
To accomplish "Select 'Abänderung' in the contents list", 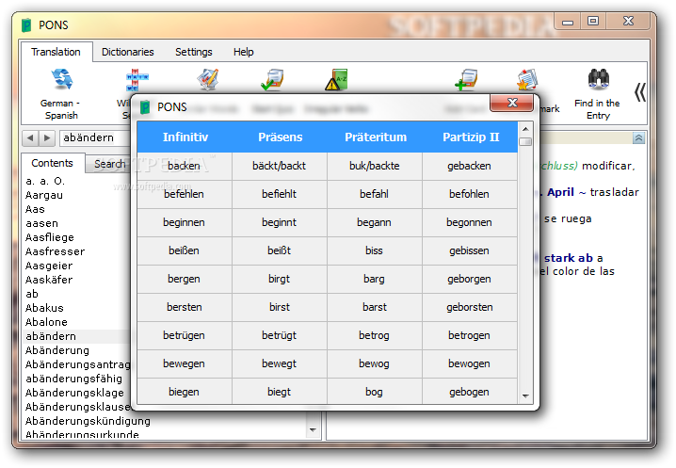I will tap(56, 350).
